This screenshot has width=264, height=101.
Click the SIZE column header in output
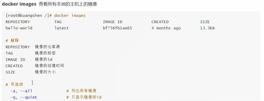pyautogui.click(x=205, y=22)
